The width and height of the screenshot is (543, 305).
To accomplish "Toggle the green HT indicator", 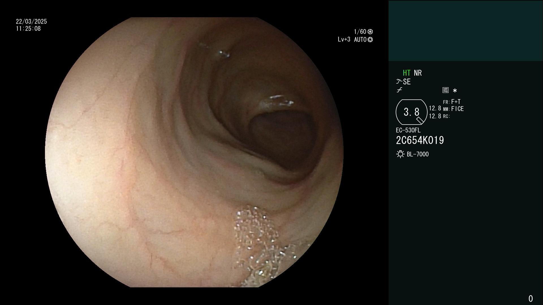I will click(406, 73).
